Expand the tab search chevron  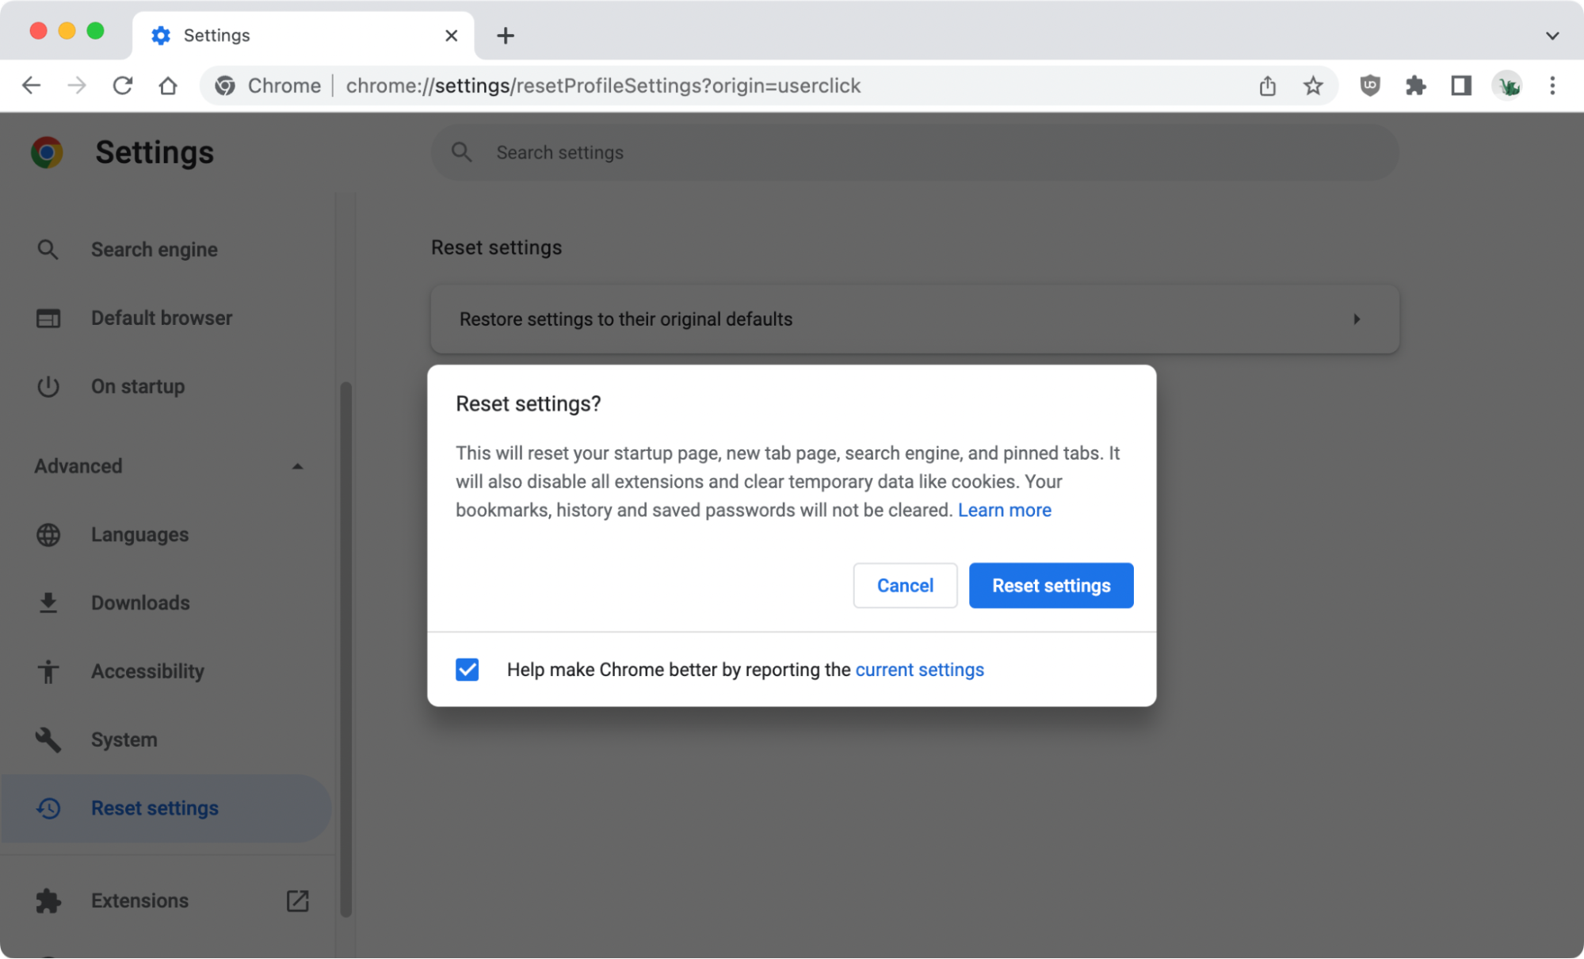(x=1552, y=36)
